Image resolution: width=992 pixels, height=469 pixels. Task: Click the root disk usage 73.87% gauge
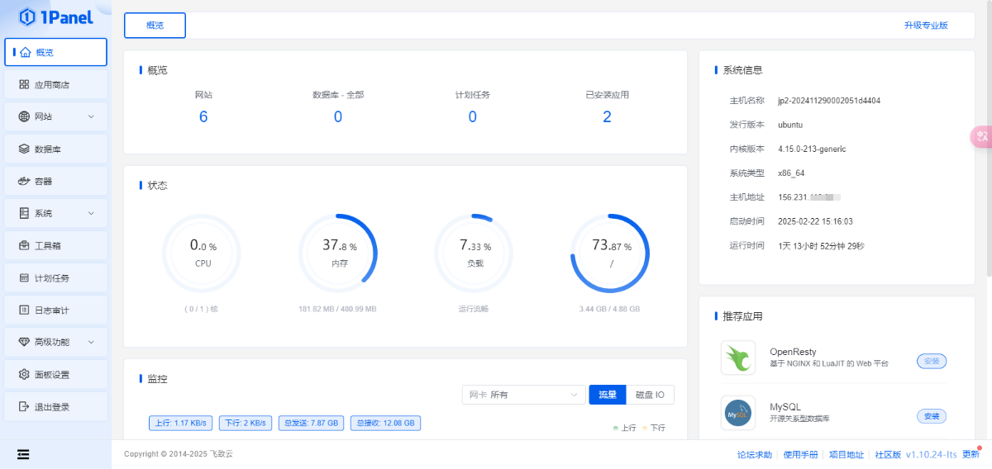(610, 253)
